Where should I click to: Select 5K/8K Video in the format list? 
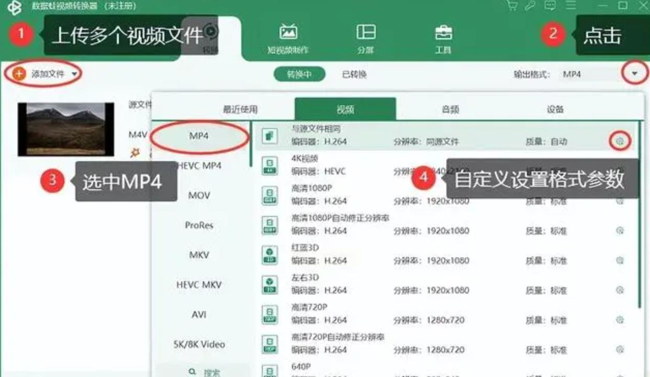(x=199, y=344)
